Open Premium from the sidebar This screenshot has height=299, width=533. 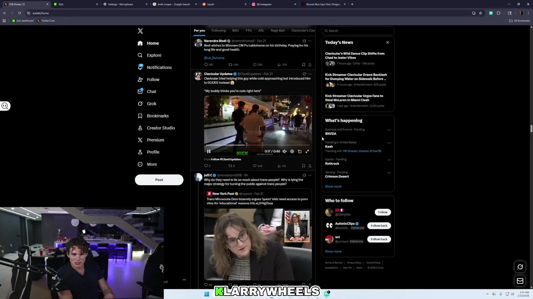coord(150,140)
